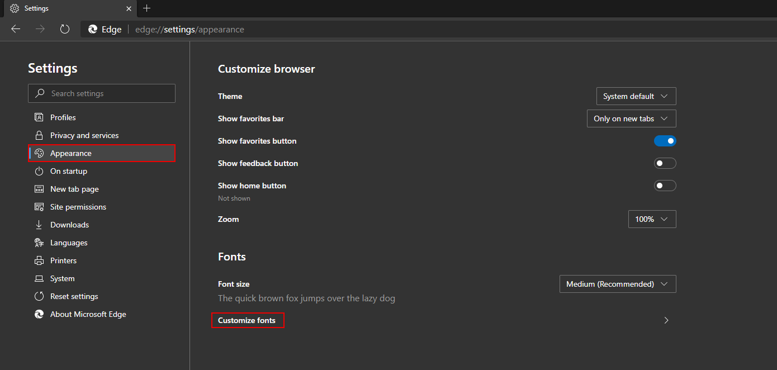Viewport: 777px width, 370px height.
Task: Click the forward navigation arrow
Action: click(x=40, y=29)
